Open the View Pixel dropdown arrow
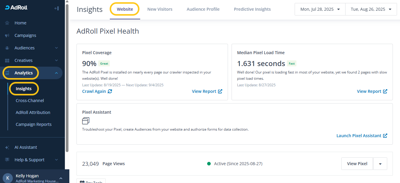This screenshot has width=400, height=183. (380, 164)
